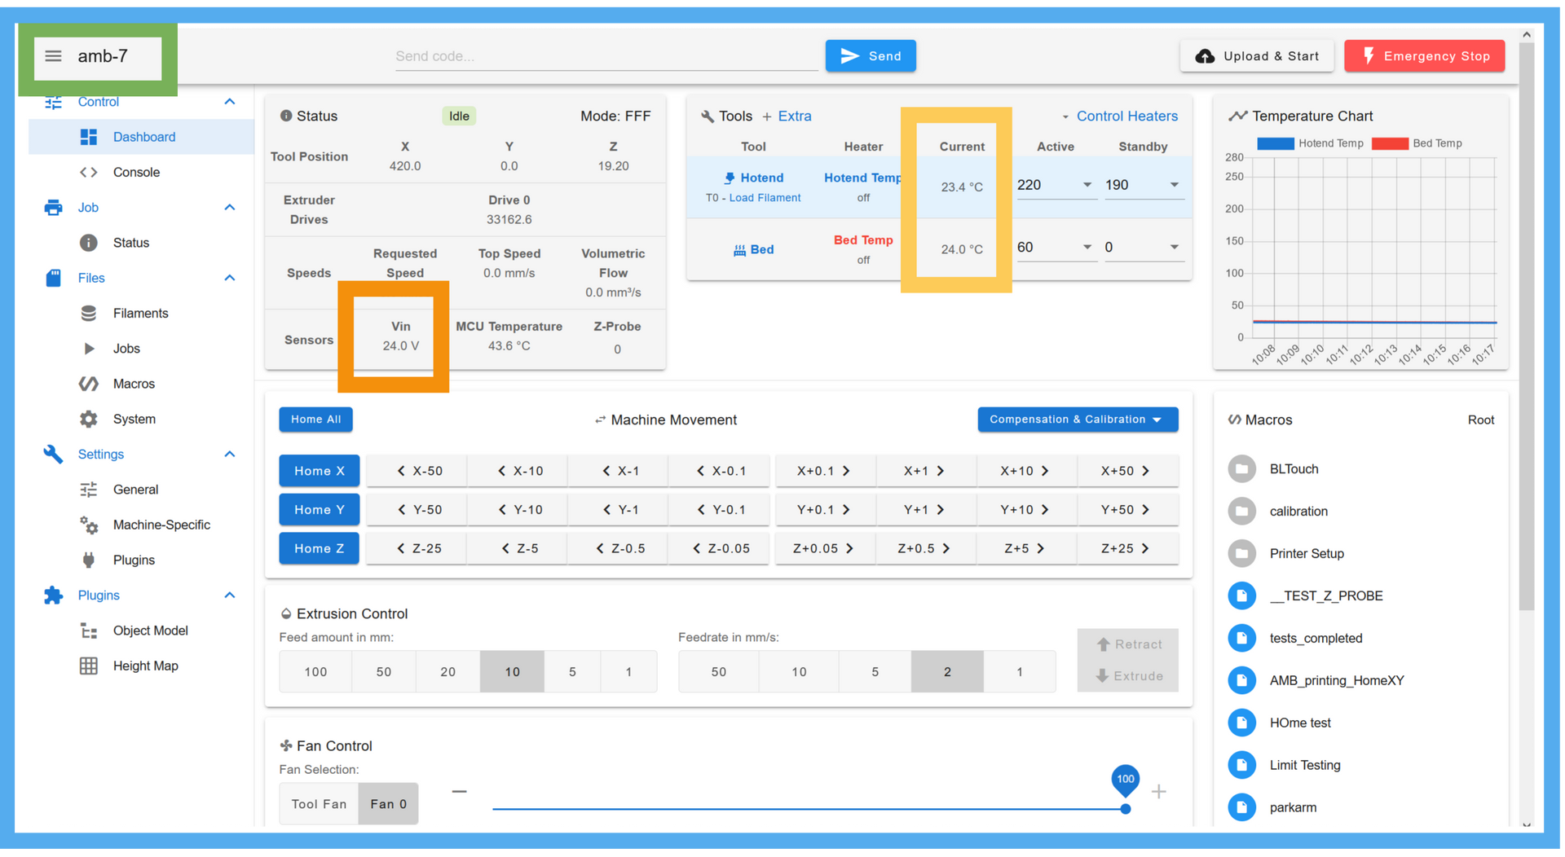The height and width of the screenshot is (857, 1565).
Task: Collapse the Settings sidebar section
Action: pos(230,455)
